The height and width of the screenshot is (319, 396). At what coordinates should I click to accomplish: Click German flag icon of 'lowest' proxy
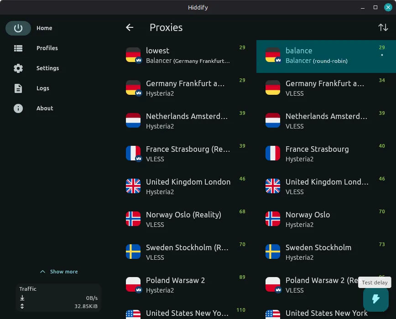pyautogui.click(x=133, y=55)
